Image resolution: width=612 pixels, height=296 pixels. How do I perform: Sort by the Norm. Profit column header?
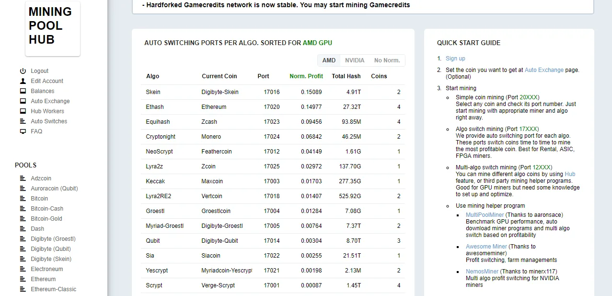point(306,76)
